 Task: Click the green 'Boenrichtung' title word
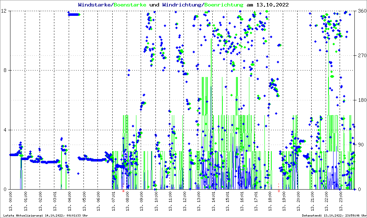click(224, 5)
